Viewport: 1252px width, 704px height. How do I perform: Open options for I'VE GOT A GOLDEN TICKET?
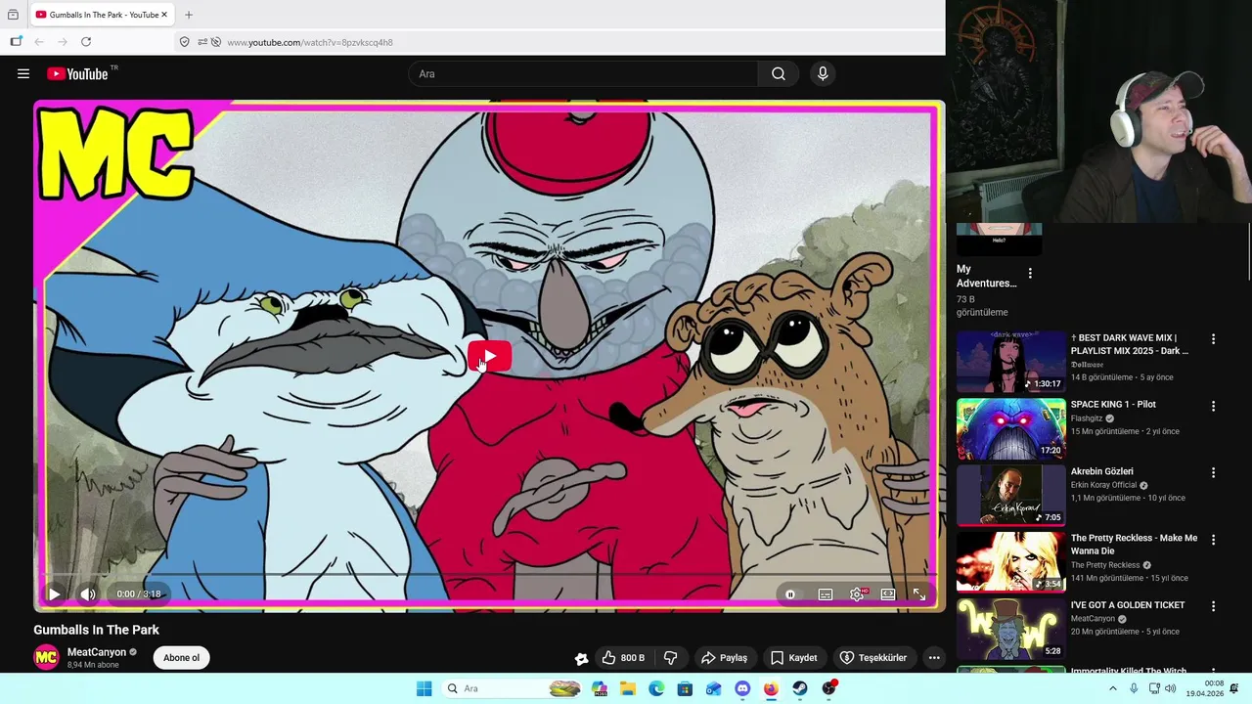(1214, 606)
